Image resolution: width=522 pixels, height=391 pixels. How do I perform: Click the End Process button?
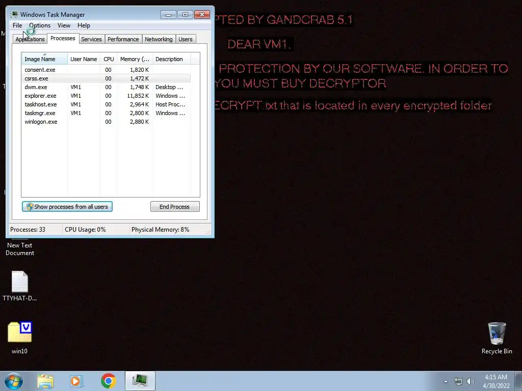click(175, 207)
